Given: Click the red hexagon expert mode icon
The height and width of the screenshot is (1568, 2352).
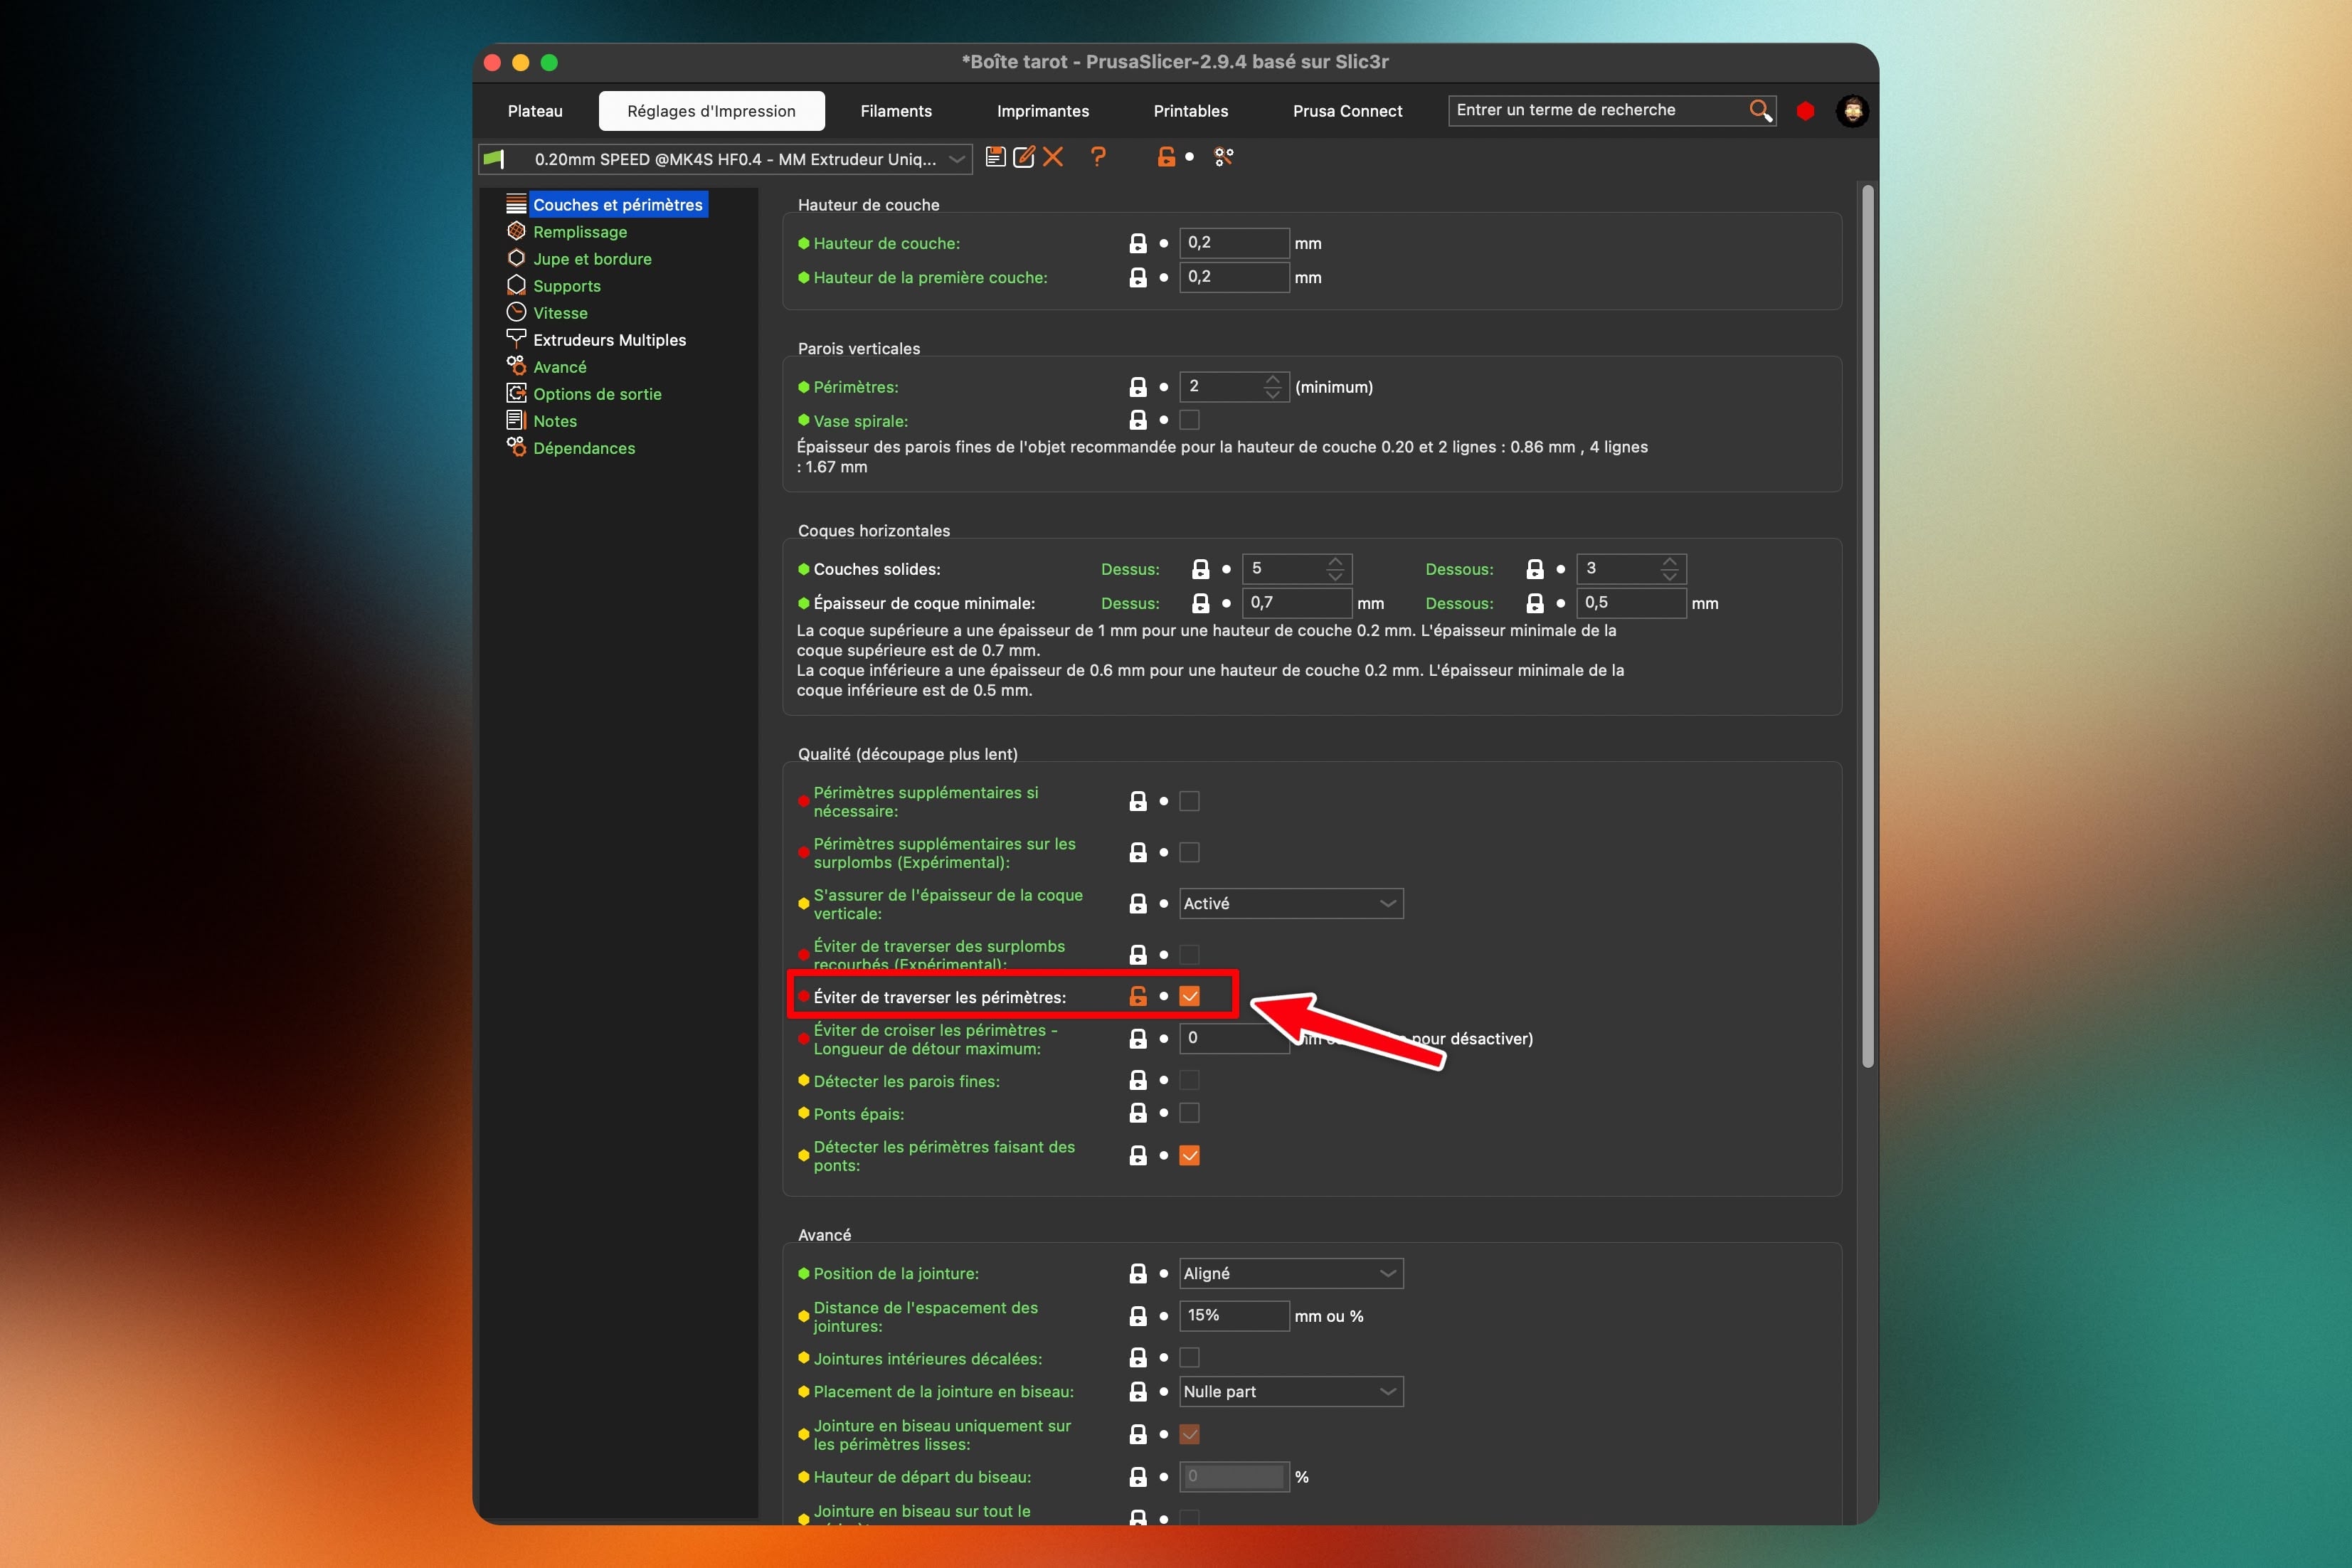Looking at the screenshot, I should [x=1805, y=111].
